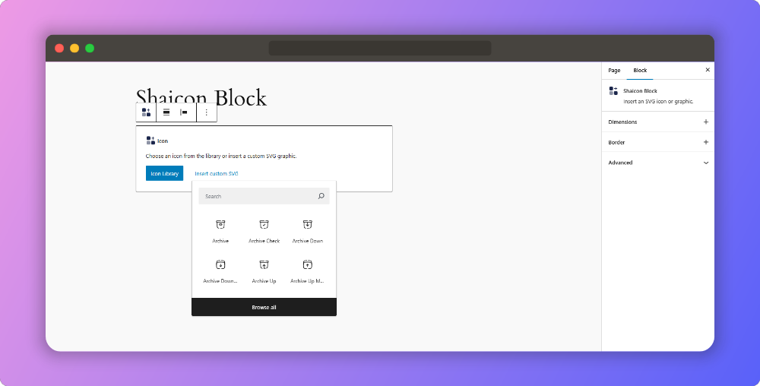Click the yellow window minimize button
Viewport: 760px width, 386px height.
[74, 48]
